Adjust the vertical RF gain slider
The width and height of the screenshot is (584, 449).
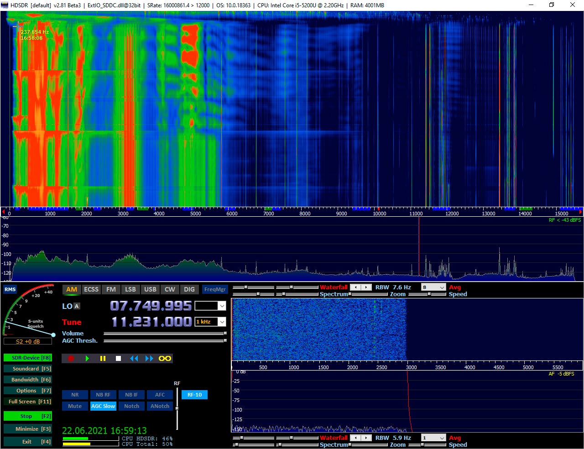(x=177, y=408)
